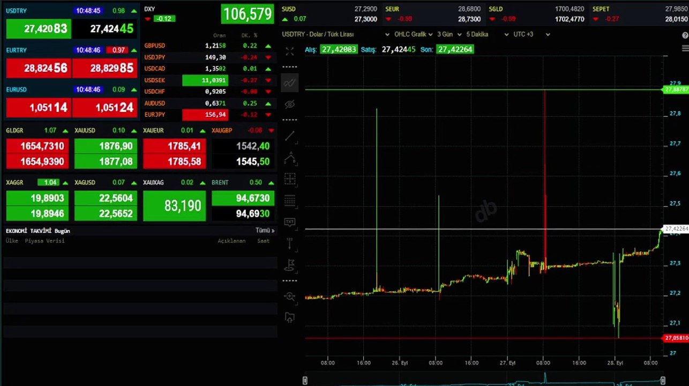Select the SUSD ticker at top
Screen dimensions: 689x386
[x=329, y=14]
